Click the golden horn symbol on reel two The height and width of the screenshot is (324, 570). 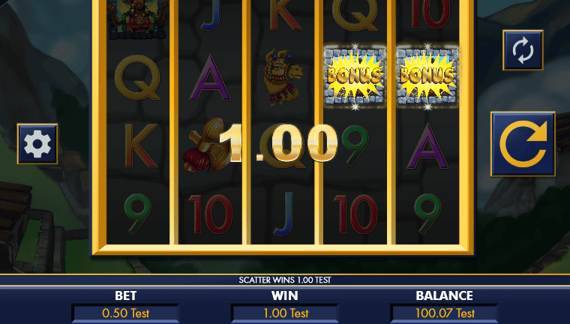[x=205, y=145]
